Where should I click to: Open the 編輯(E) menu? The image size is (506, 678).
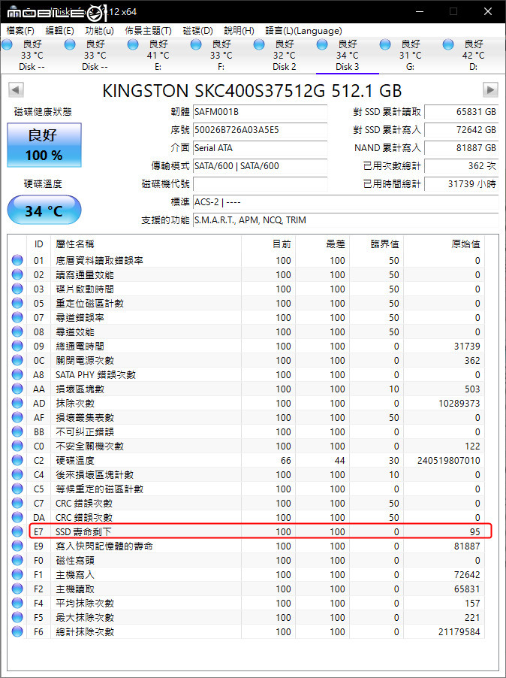[59, 31]
